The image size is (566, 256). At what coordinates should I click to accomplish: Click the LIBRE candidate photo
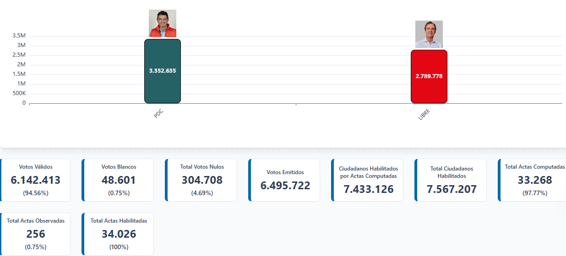click(x=429, y=34)
